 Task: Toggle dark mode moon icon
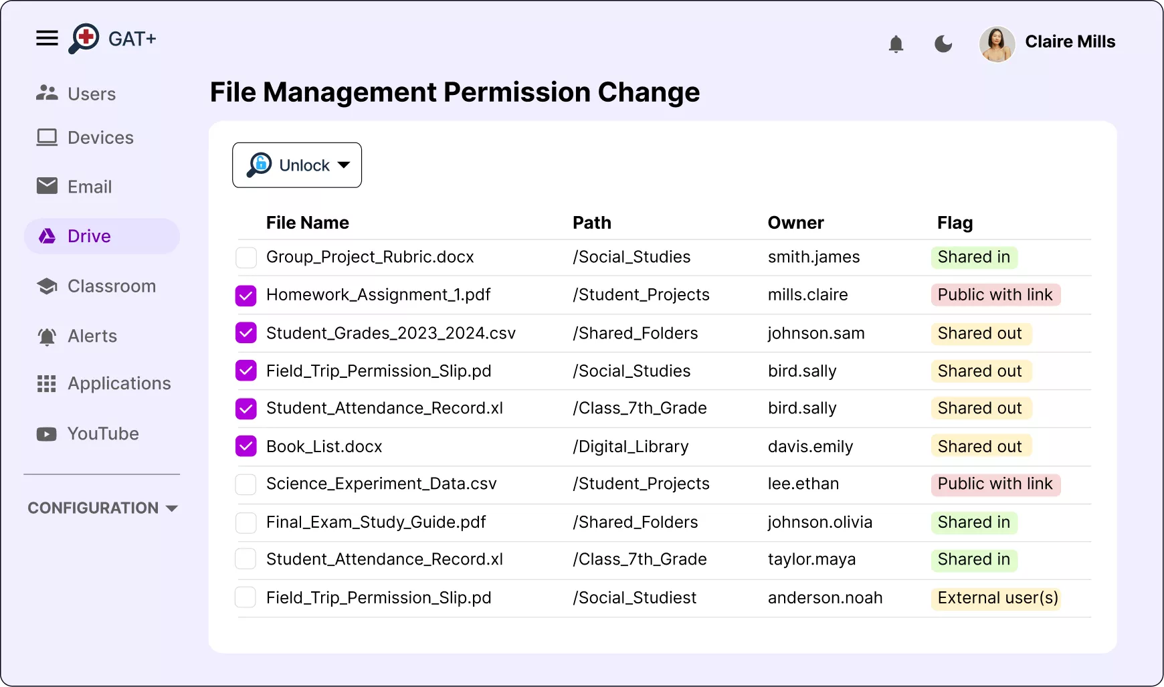pyautogui.click(x=943, y=44)
